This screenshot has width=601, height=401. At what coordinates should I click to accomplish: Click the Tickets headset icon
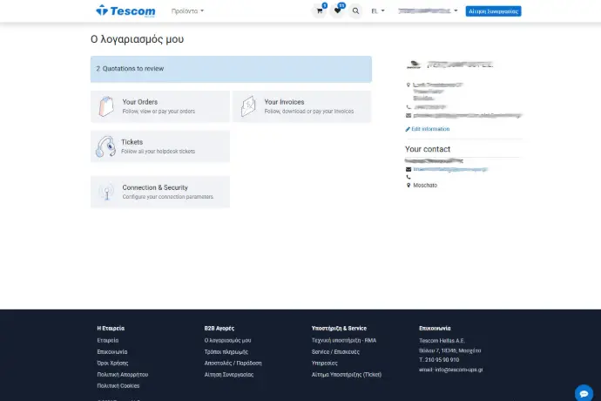(x=106, y=146)
